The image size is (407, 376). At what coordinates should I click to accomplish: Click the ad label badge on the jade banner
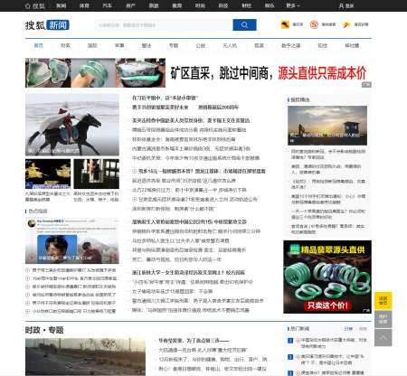(366, 85)
